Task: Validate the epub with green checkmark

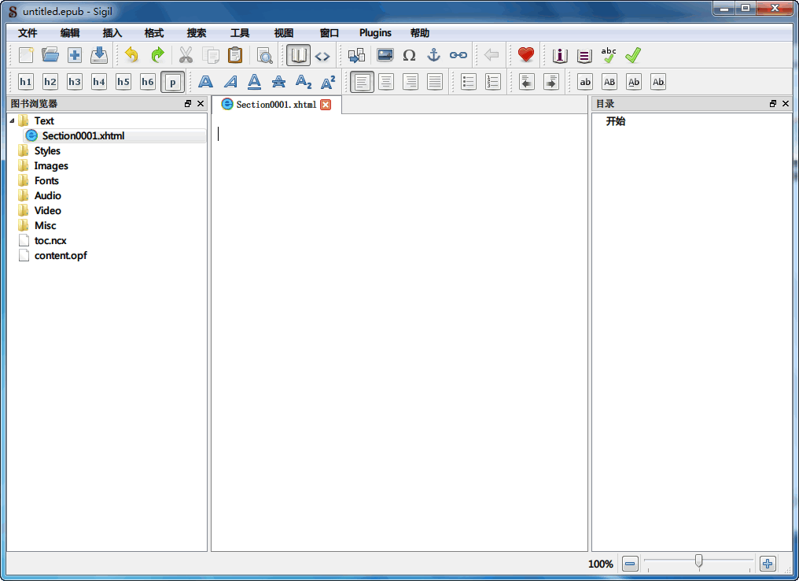Action: [633, 55]
